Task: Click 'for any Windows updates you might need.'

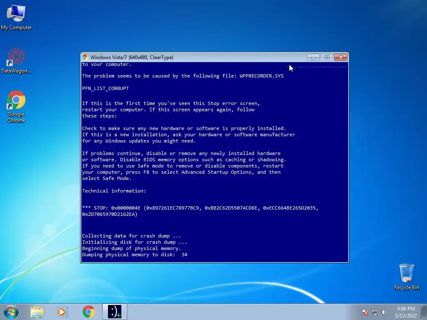Action: [x=139, y=141]
